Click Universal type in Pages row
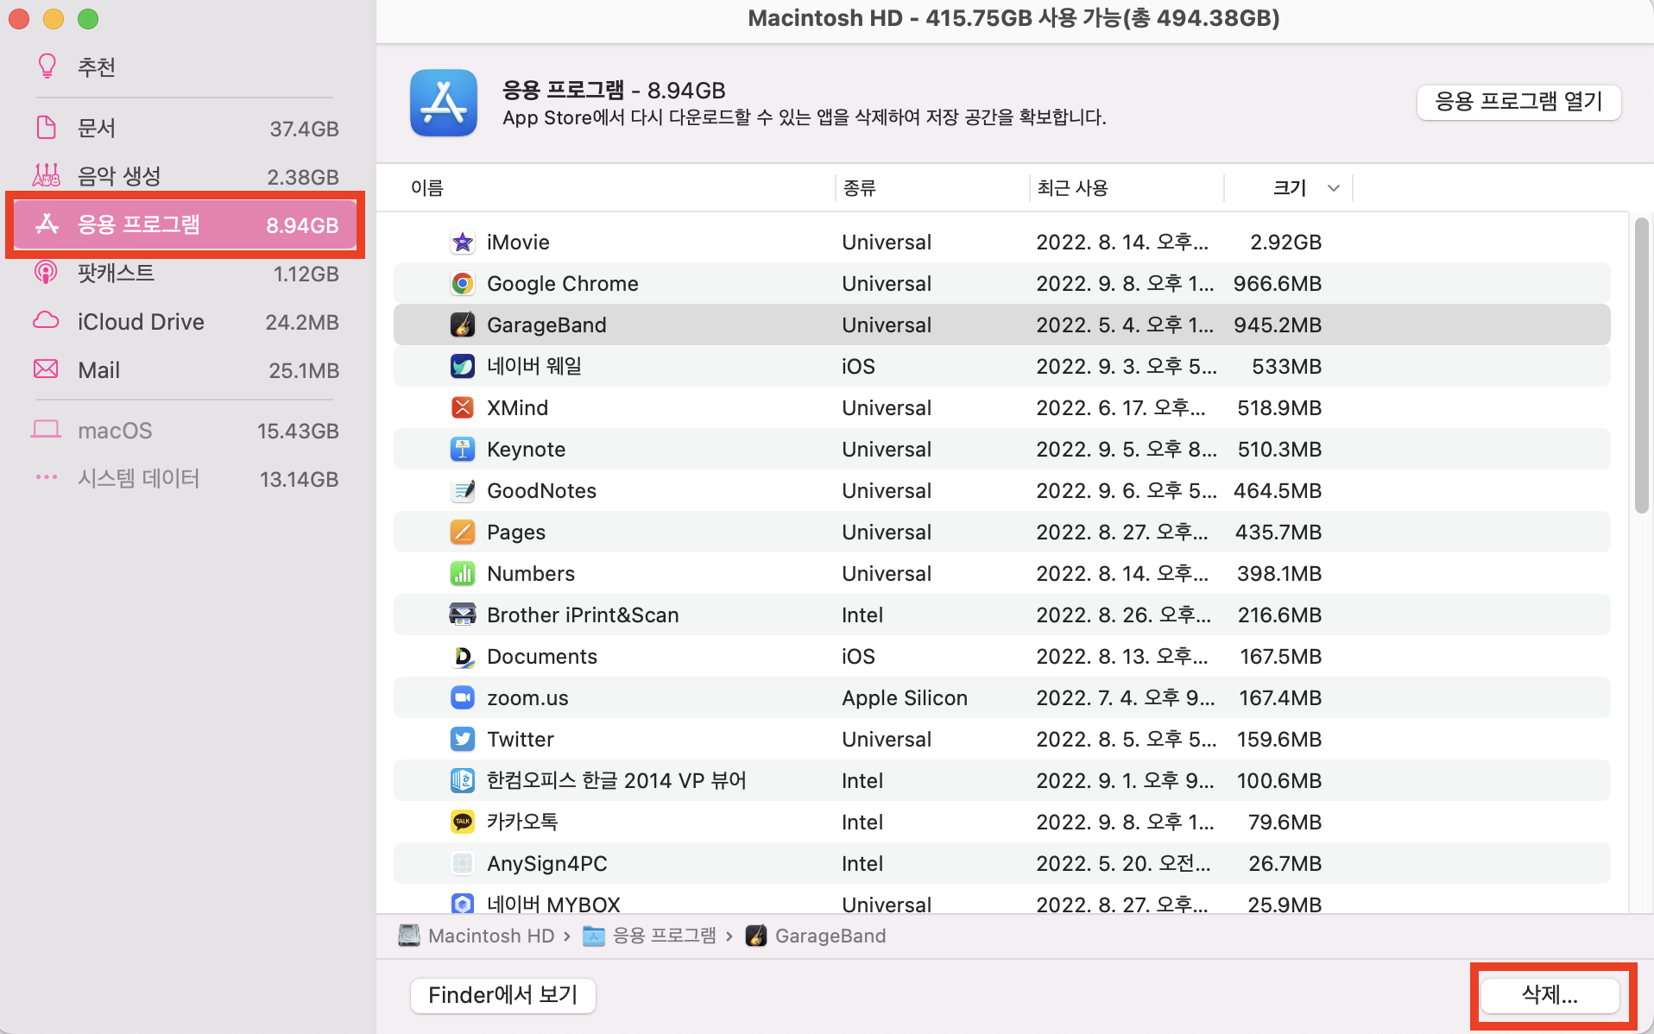Screen dimensions: 1654x1034 [x=887, y=533]
